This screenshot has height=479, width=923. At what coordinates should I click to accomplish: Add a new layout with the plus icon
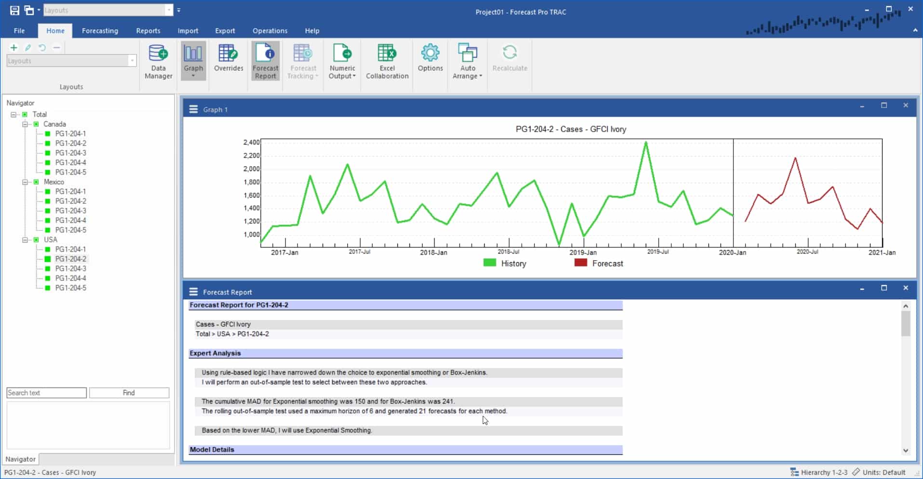[14, 47]
